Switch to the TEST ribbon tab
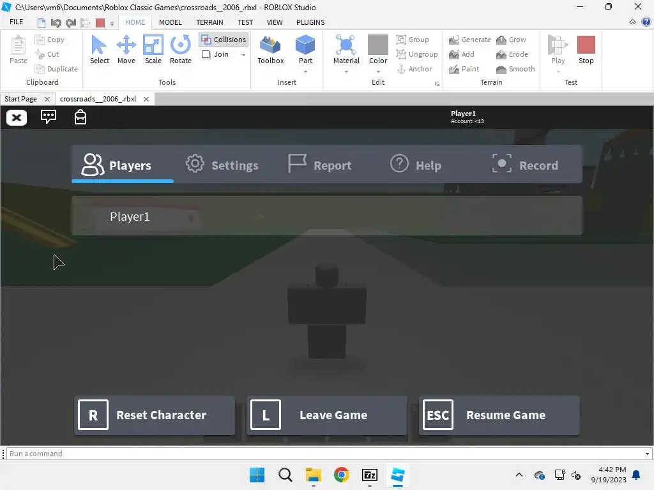The width and height of the screenshot is (654, 490). pos(245,22)
